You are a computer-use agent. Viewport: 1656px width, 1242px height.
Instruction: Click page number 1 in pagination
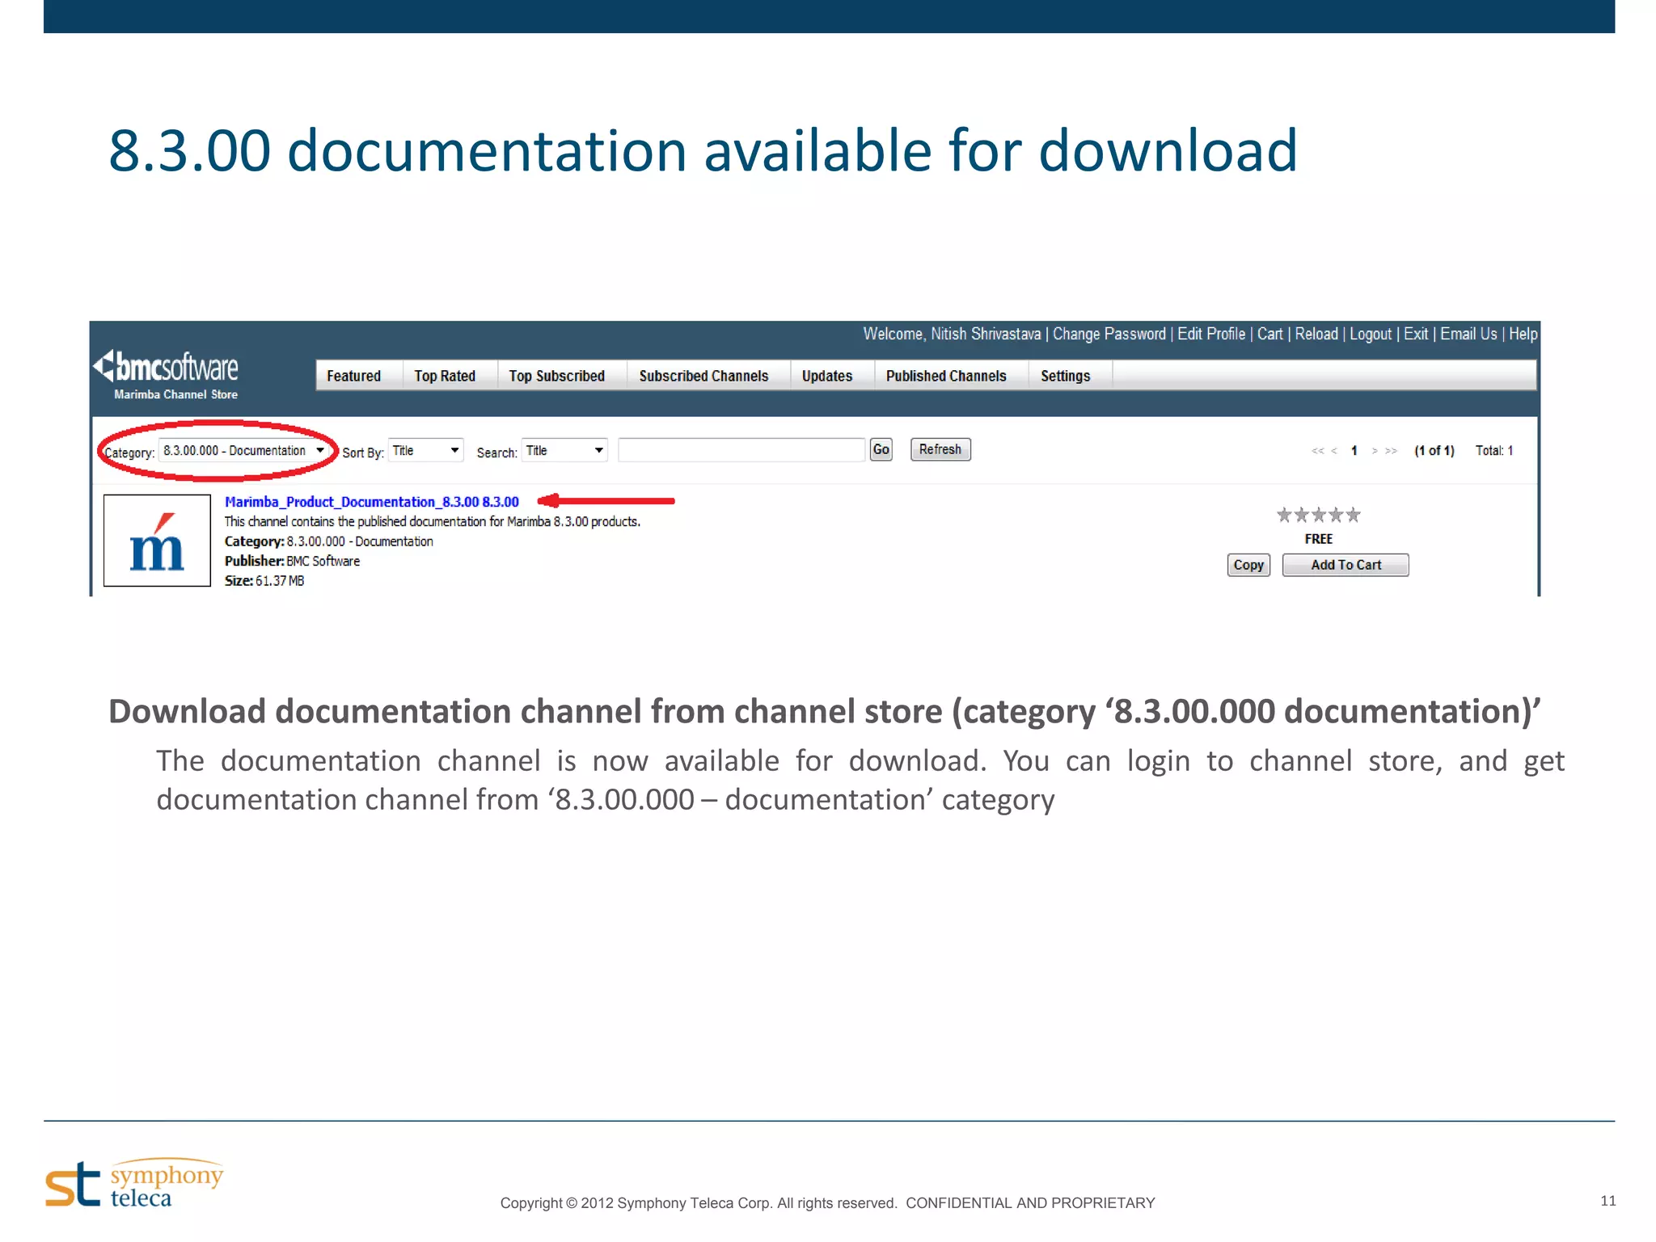(x=1354, y=451)
